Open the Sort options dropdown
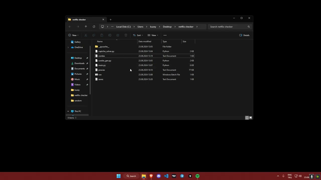Image resolution: width=321 pixels, height=180 pixels. click(x=138, y=35)
